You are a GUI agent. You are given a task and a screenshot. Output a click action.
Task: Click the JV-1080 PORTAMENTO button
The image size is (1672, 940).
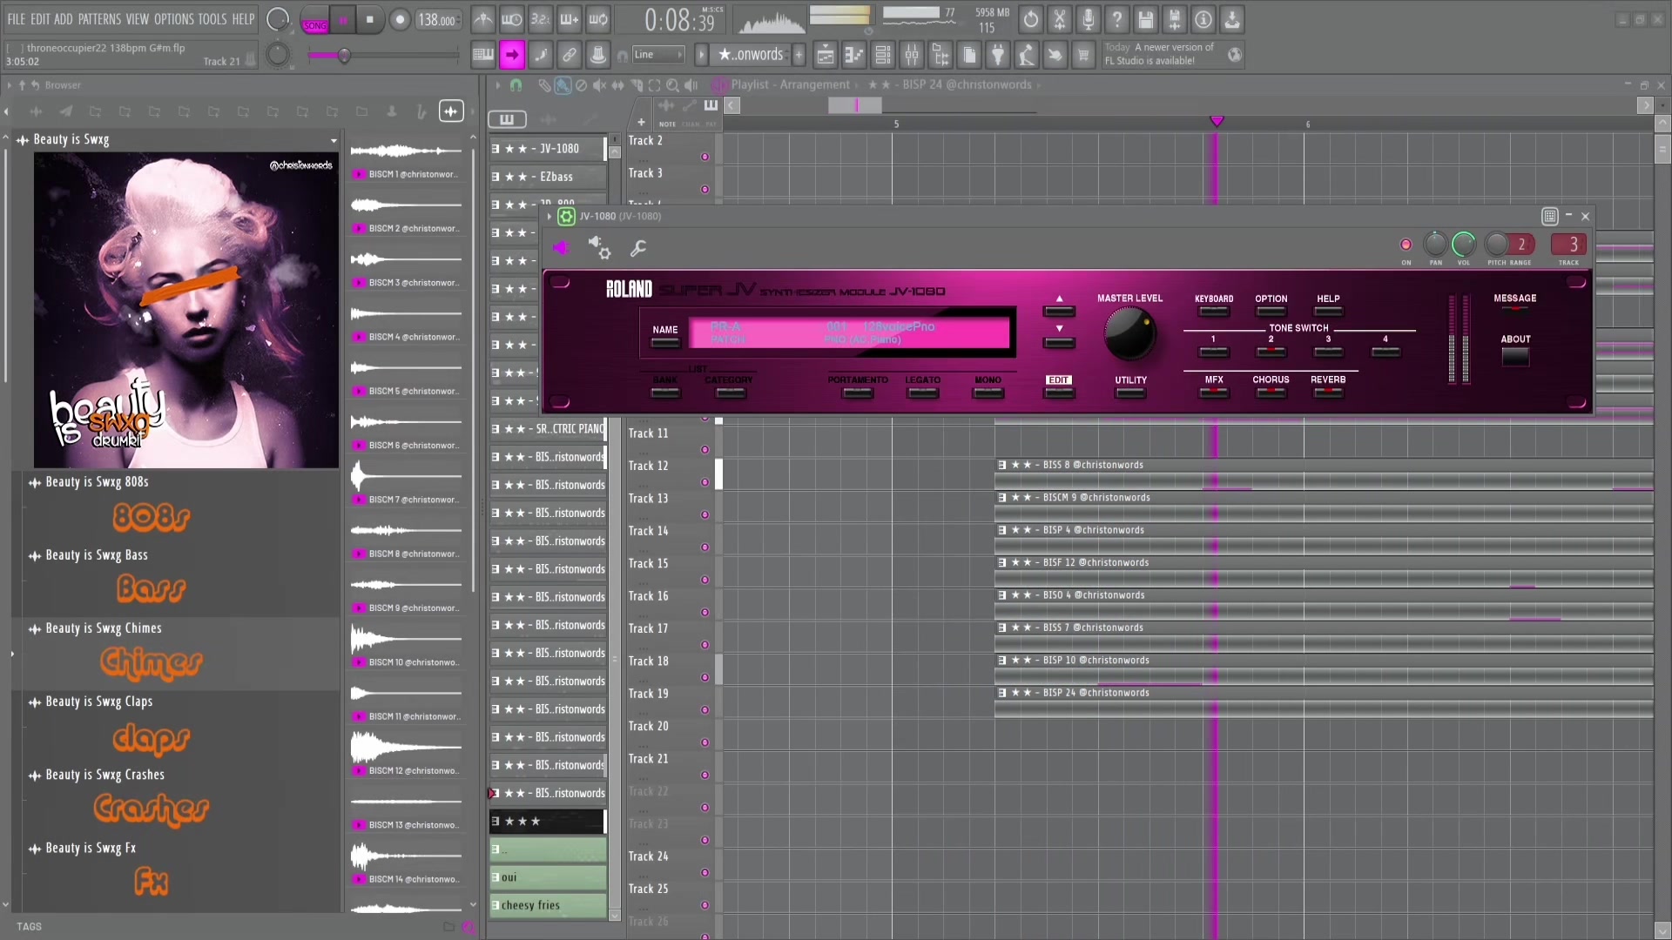point(858,393)
